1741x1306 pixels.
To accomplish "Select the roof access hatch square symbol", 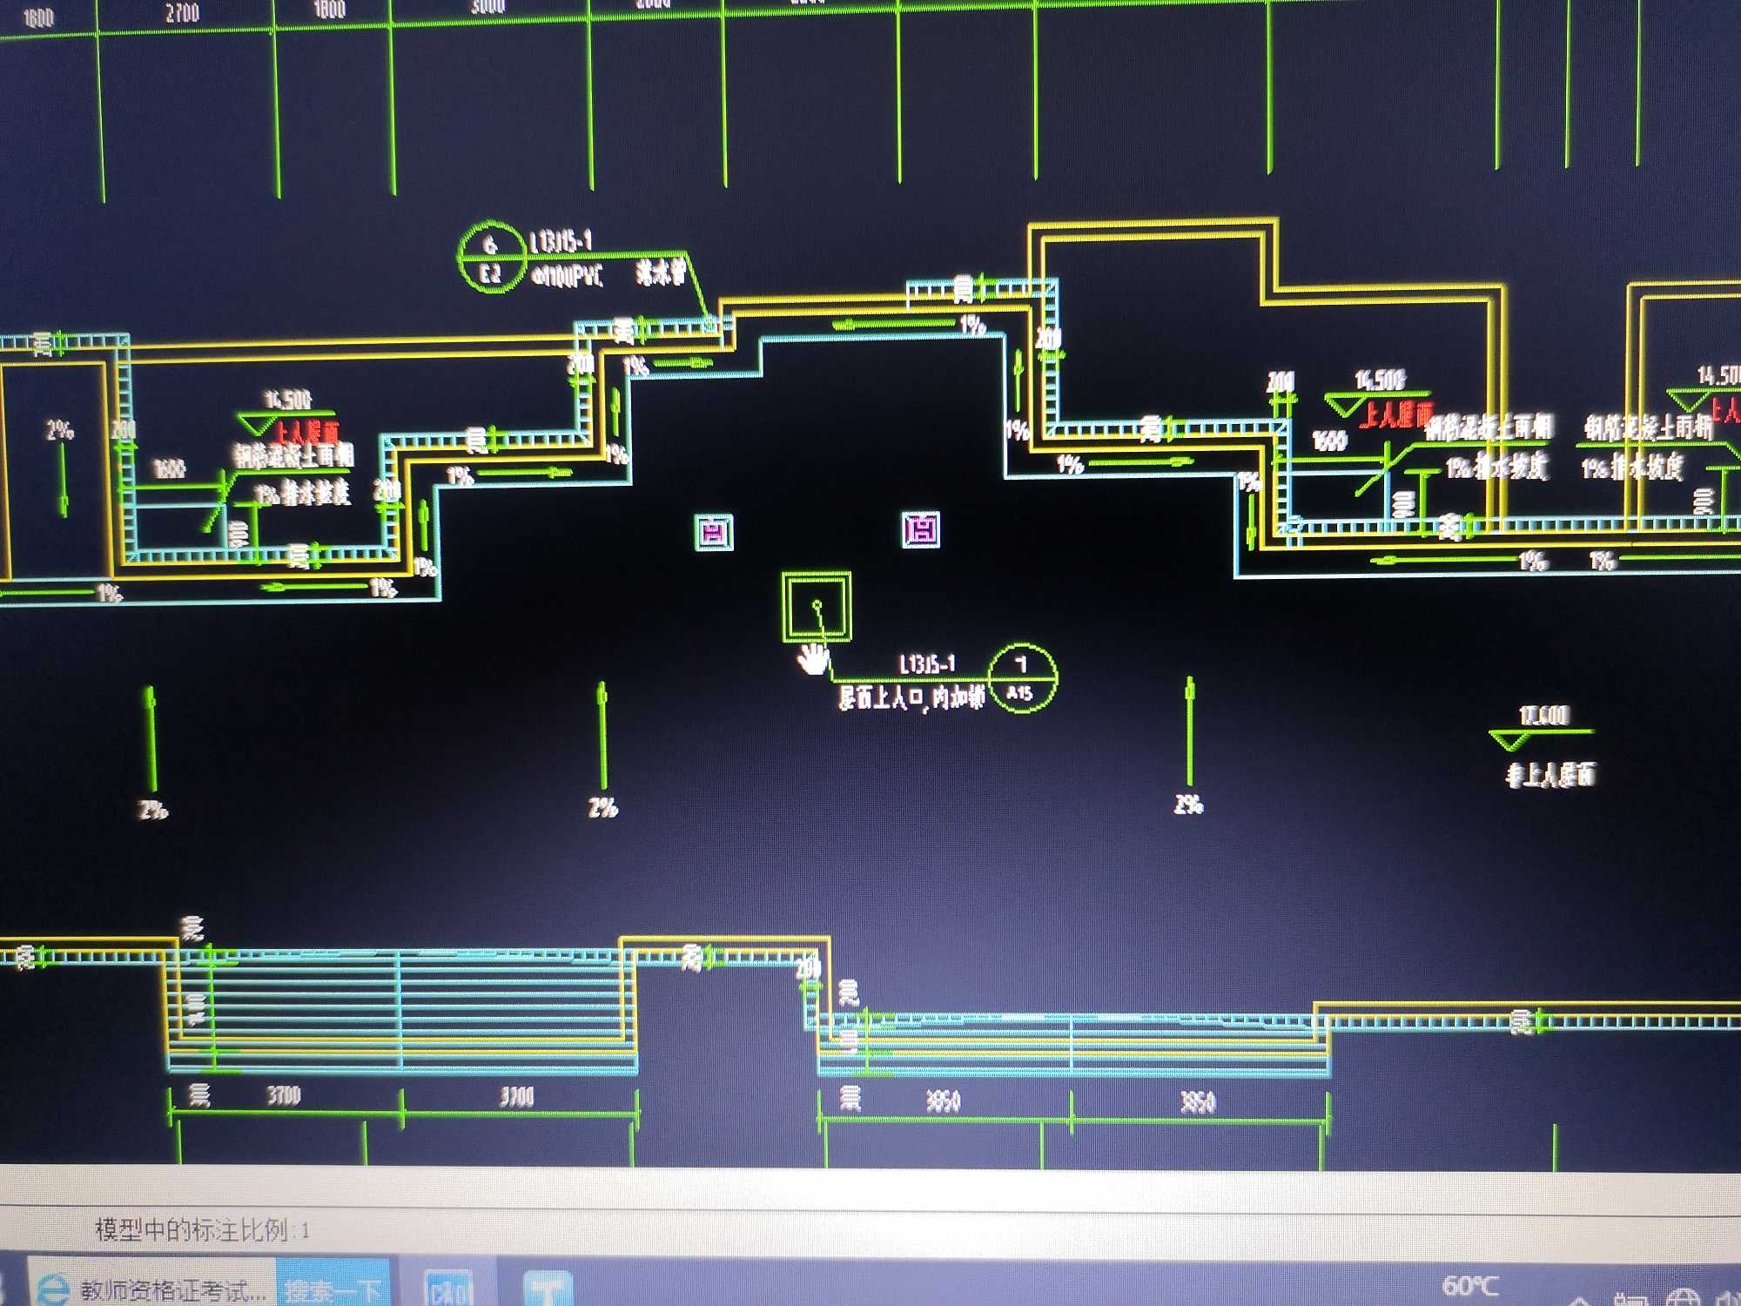I will click(x=817, y=606).
